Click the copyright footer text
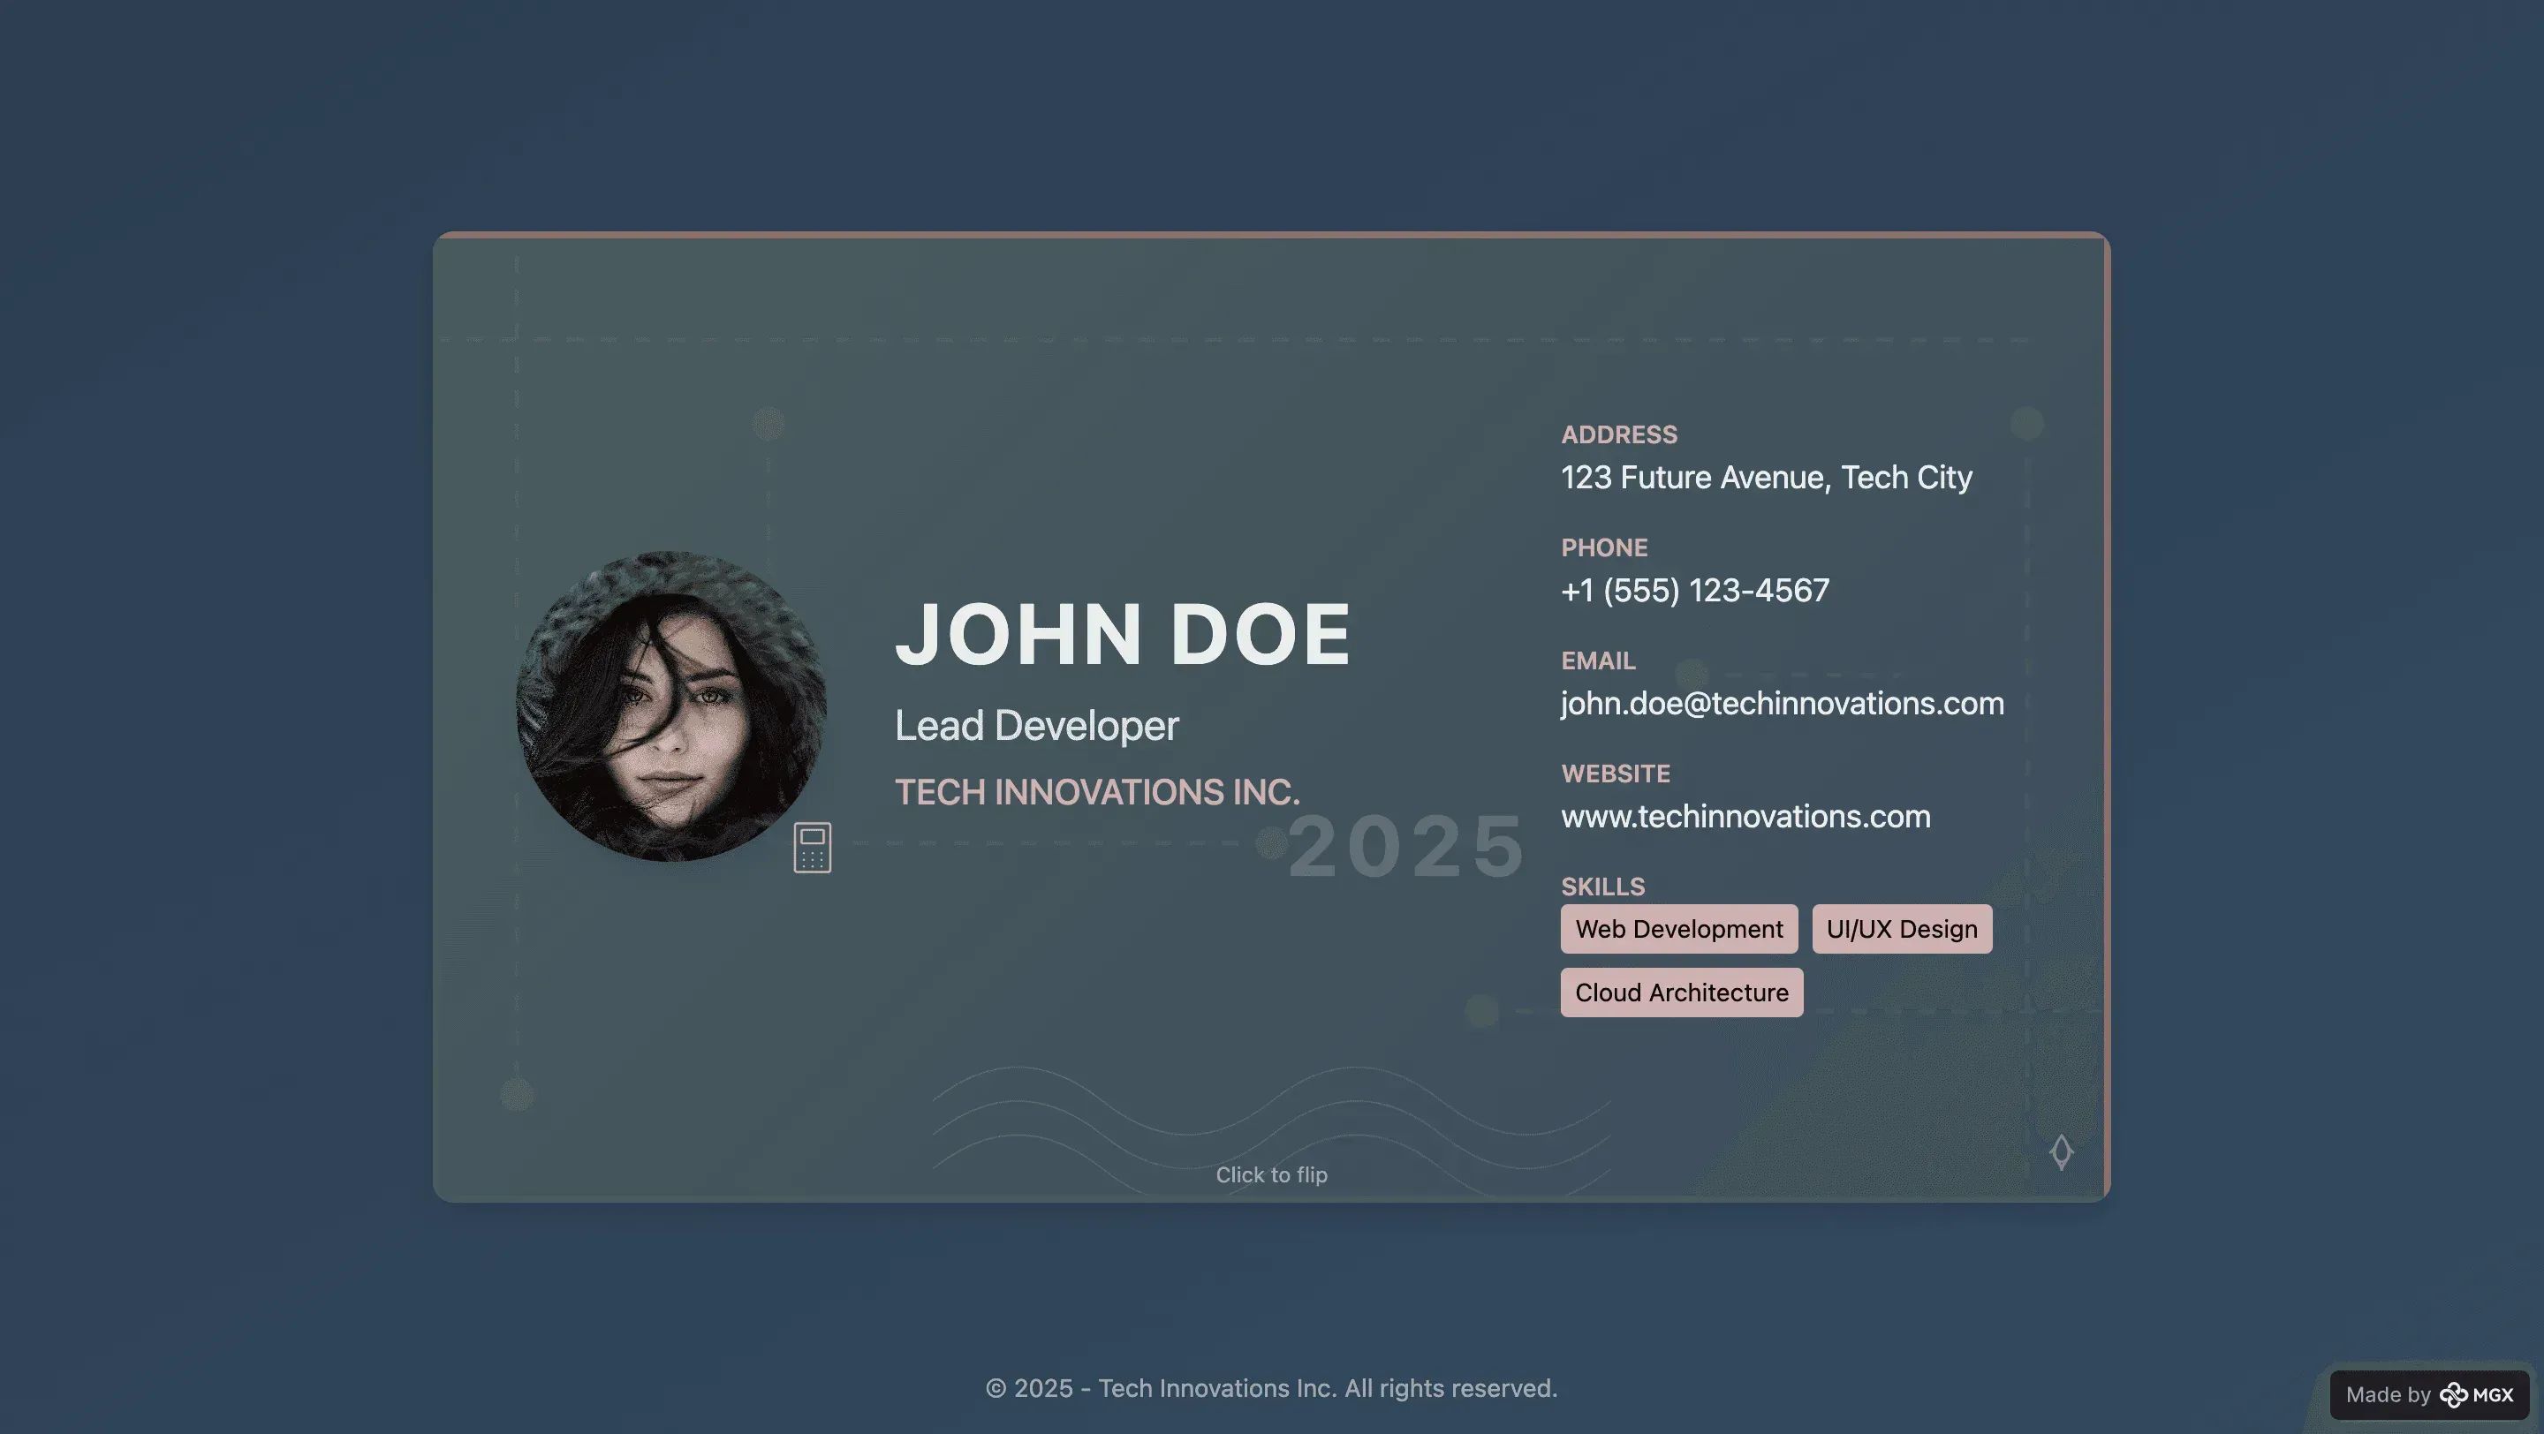The image size is (2544, 1434). pyautogui.click(x=1271, y=1387)
